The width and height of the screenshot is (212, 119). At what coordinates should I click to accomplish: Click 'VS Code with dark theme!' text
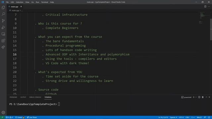(68, 63)
